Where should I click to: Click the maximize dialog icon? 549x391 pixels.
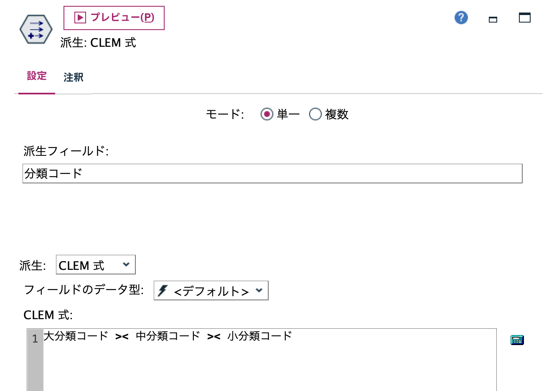524,18
